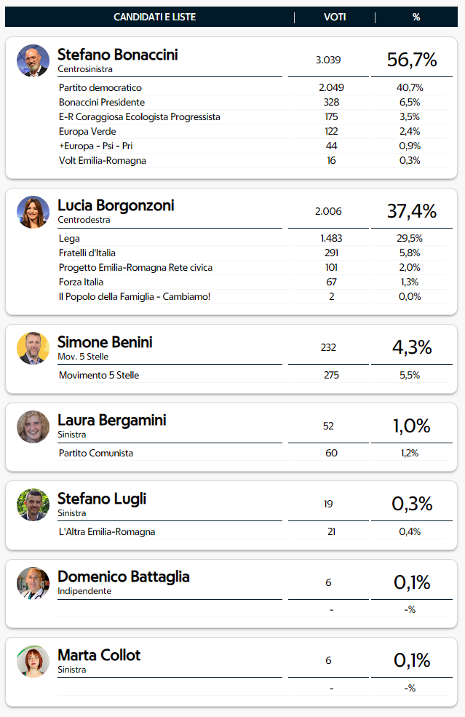The height and width of the screenshot is (717, 465).
Task: Open the Movimento 5 Stelle list
Action: (x=99, y=376)
